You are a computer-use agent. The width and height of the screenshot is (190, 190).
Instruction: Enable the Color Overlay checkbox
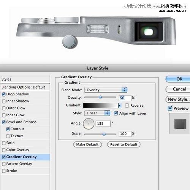click(x=4, y=150)
